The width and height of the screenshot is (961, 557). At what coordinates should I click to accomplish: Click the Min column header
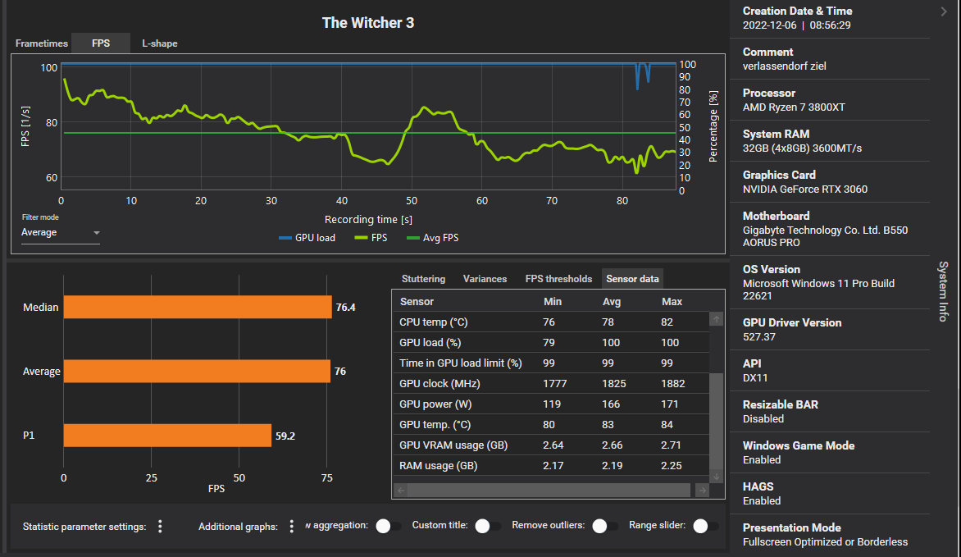[x=552, y=302]
